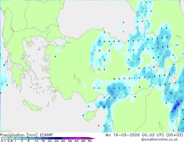Image resolution: width=184 pixels, height=142 pixels.
Task: Click the legend label "30"
Action: coord(63,141)
